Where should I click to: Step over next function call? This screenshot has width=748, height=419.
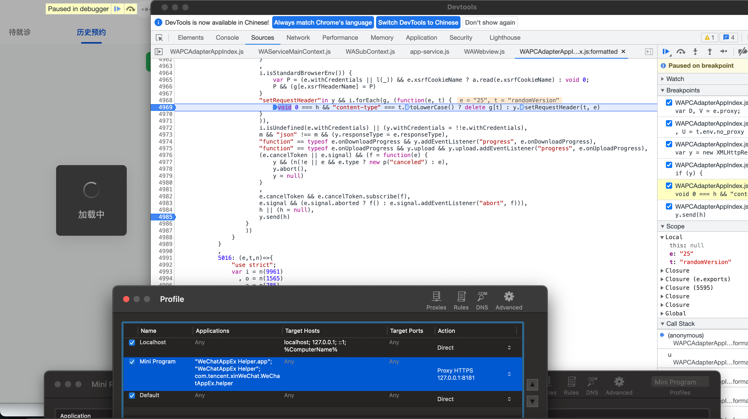pyautogui.click(x=681, y=52)
